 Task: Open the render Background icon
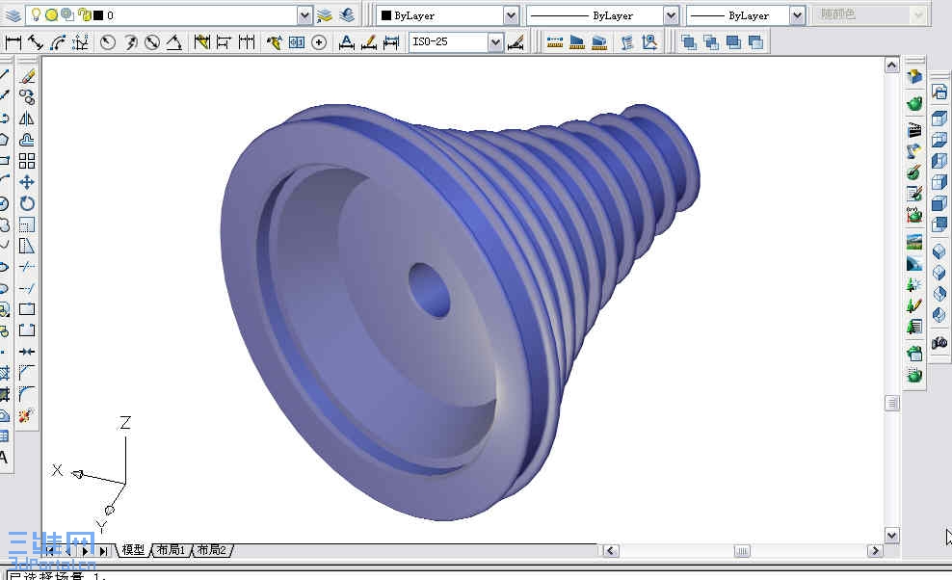pos(914,242)
